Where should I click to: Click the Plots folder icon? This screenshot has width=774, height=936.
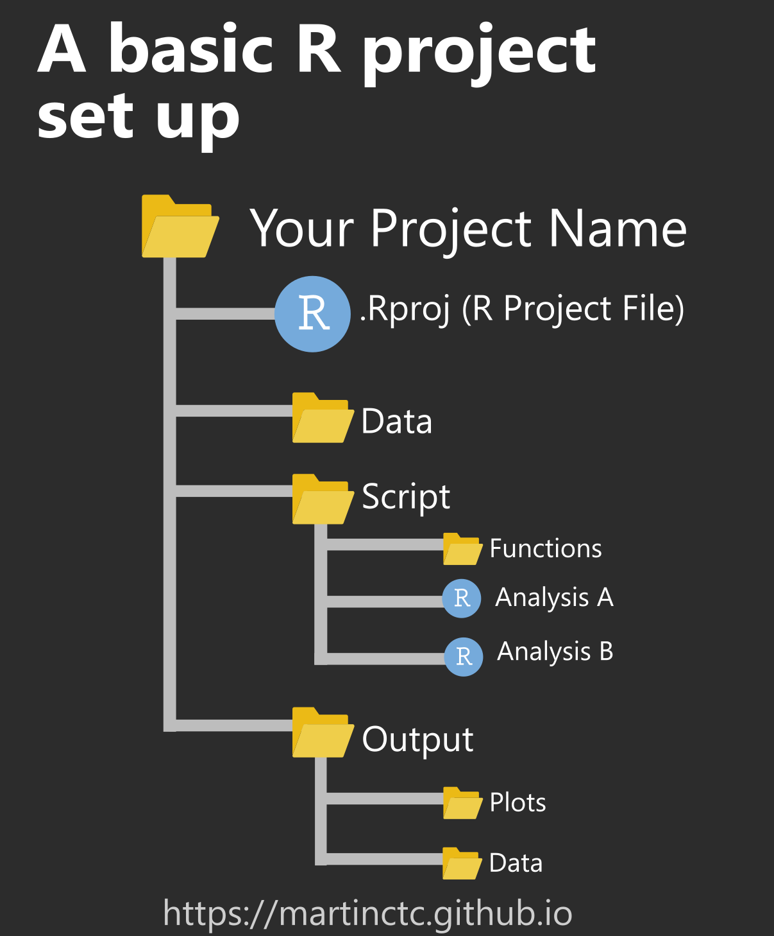462,804
